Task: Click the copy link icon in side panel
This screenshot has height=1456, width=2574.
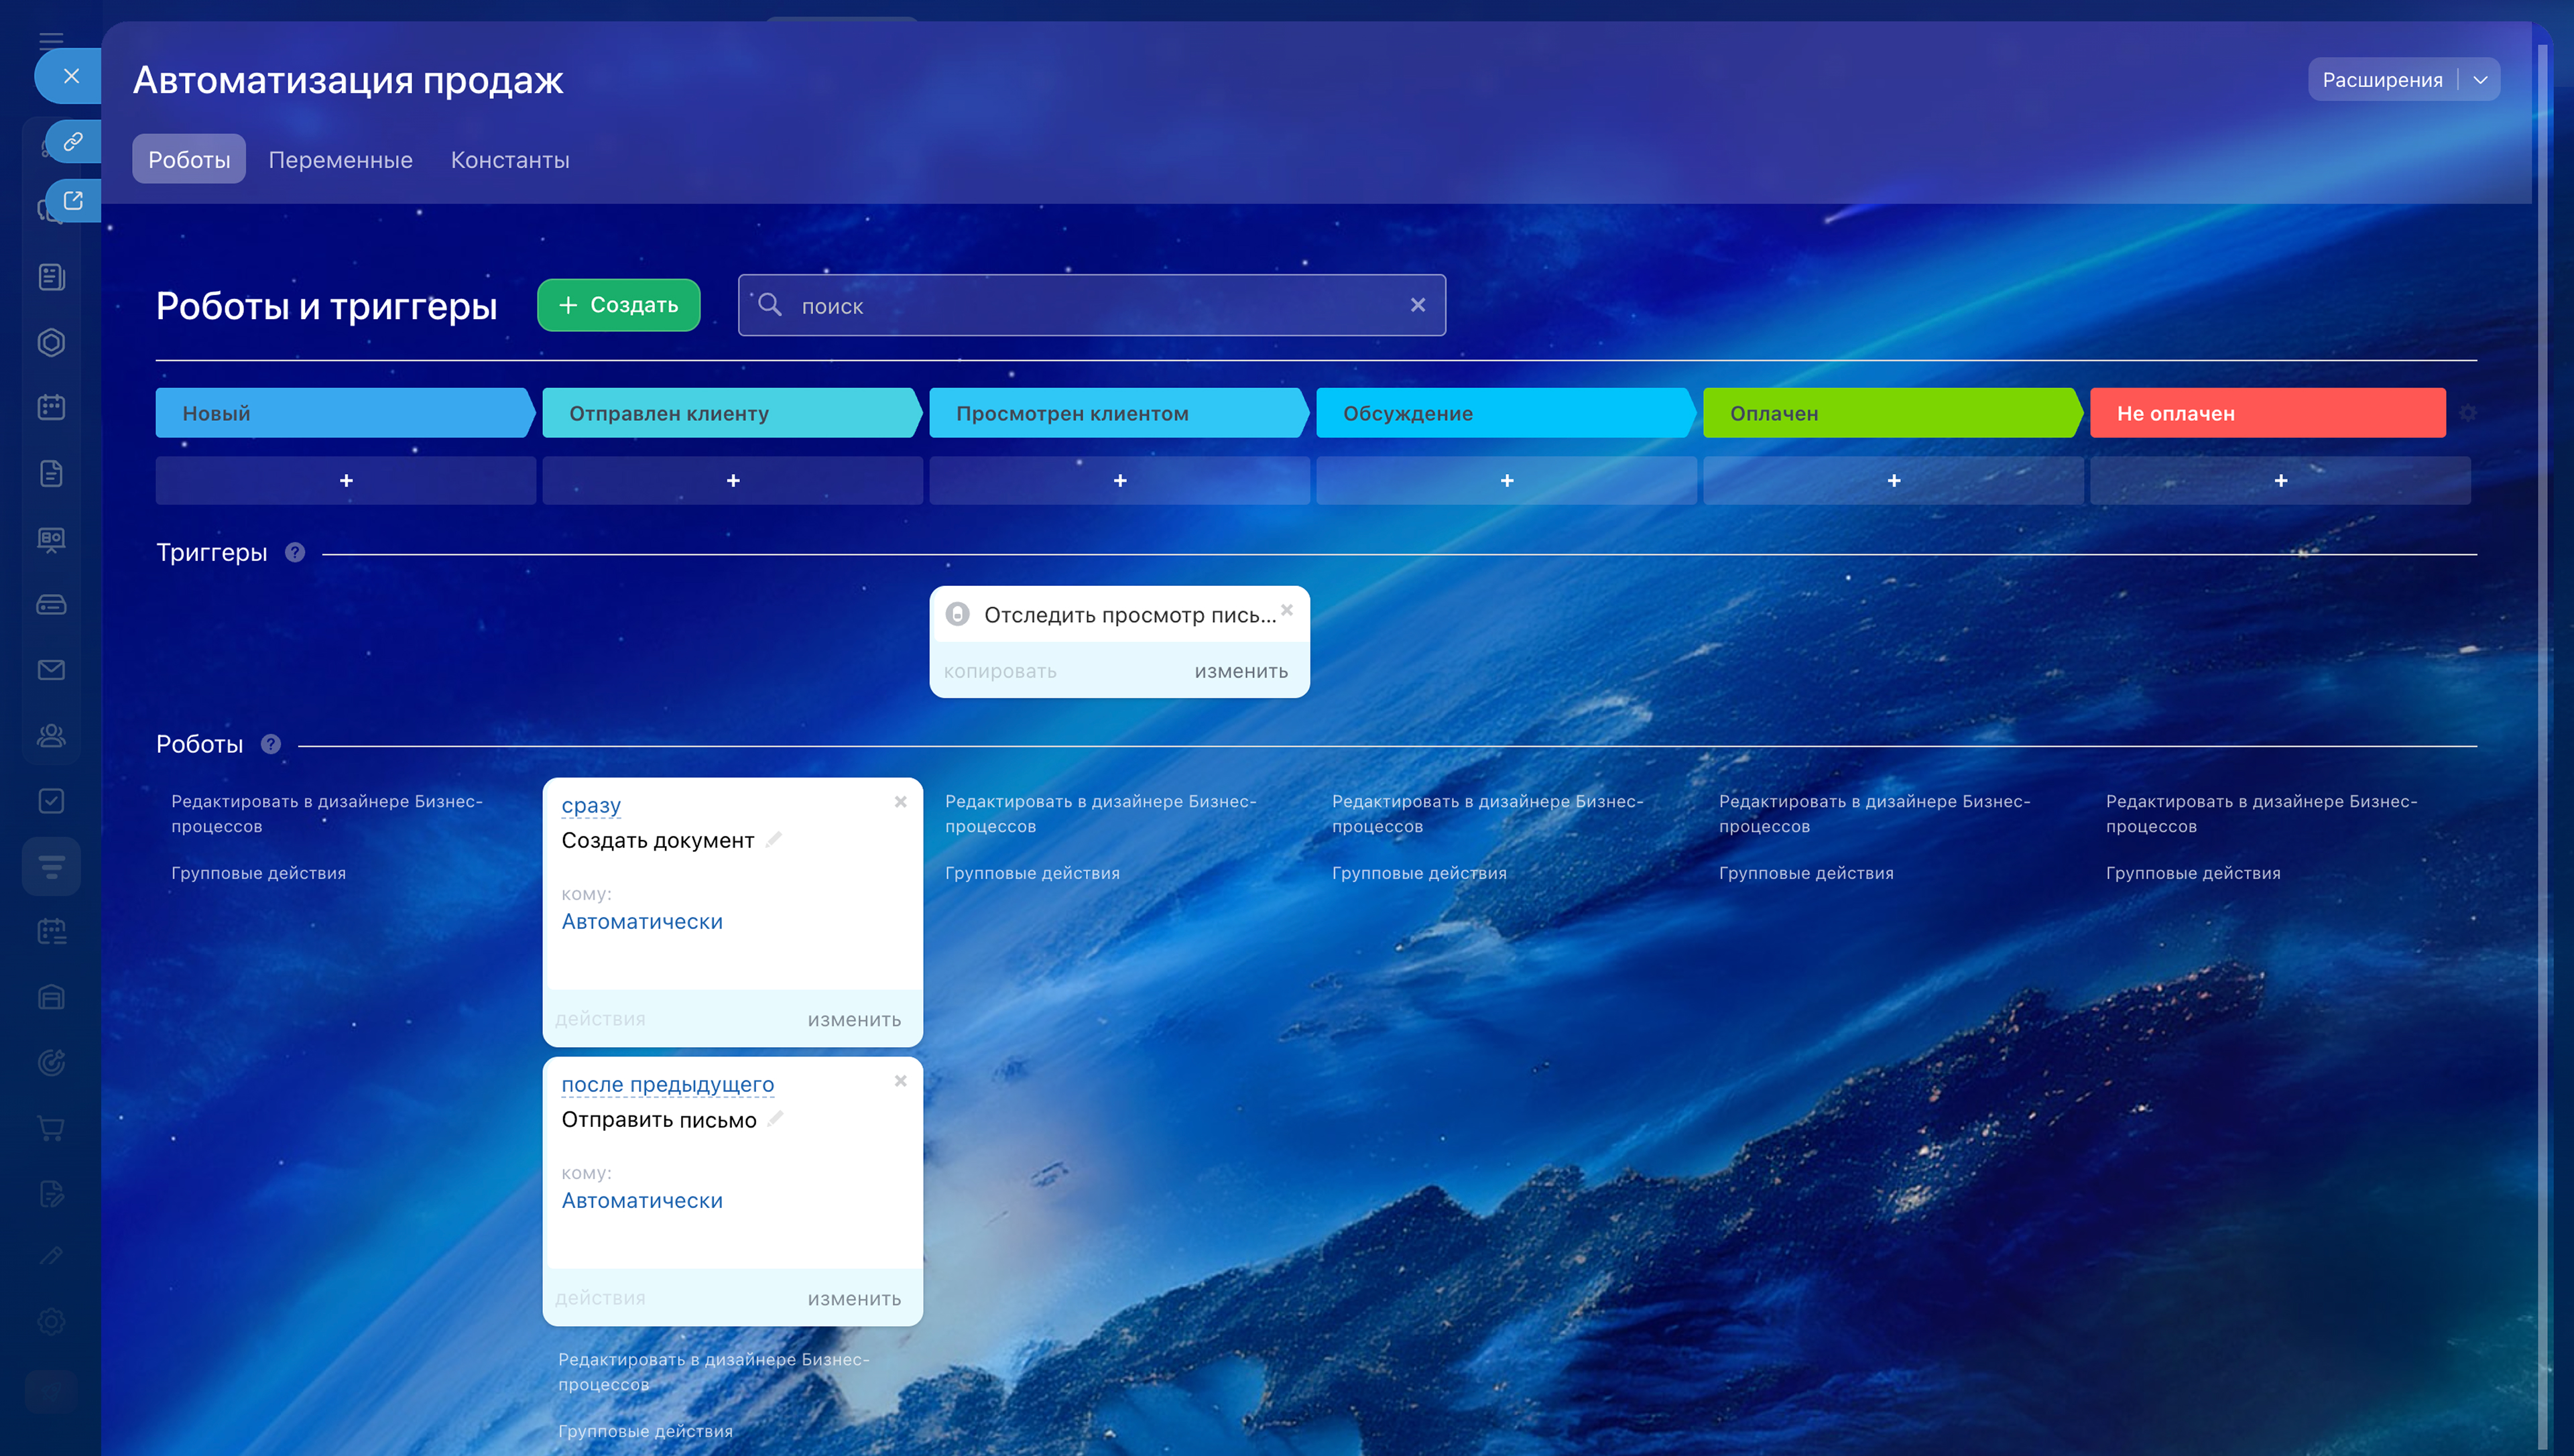Action: 73,141
